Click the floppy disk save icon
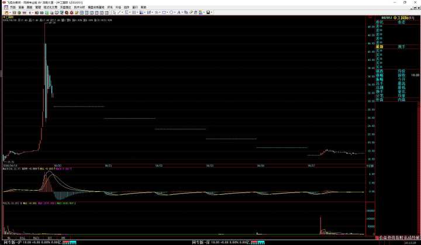Screen dimensions: 421x245 (209, 12)
